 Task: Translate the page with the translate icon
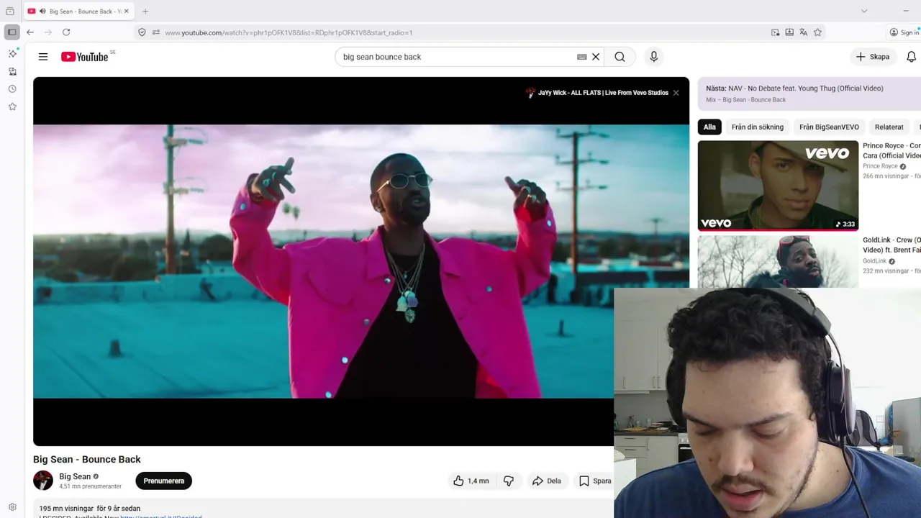(x=803, y=32)
